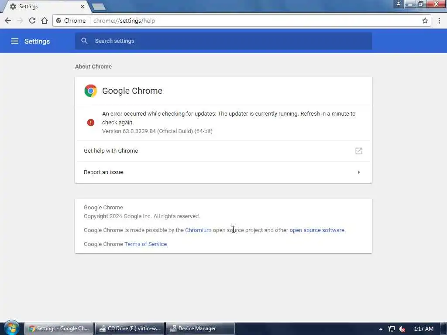Viewport: 447px width, 335px height.
Task: Click the profile person icon in title bar
Action: pos(399,4)
